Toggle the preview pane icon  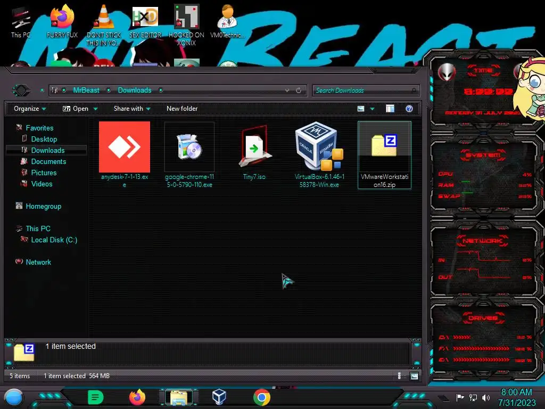pyautogui.click(x=390, y=109)
